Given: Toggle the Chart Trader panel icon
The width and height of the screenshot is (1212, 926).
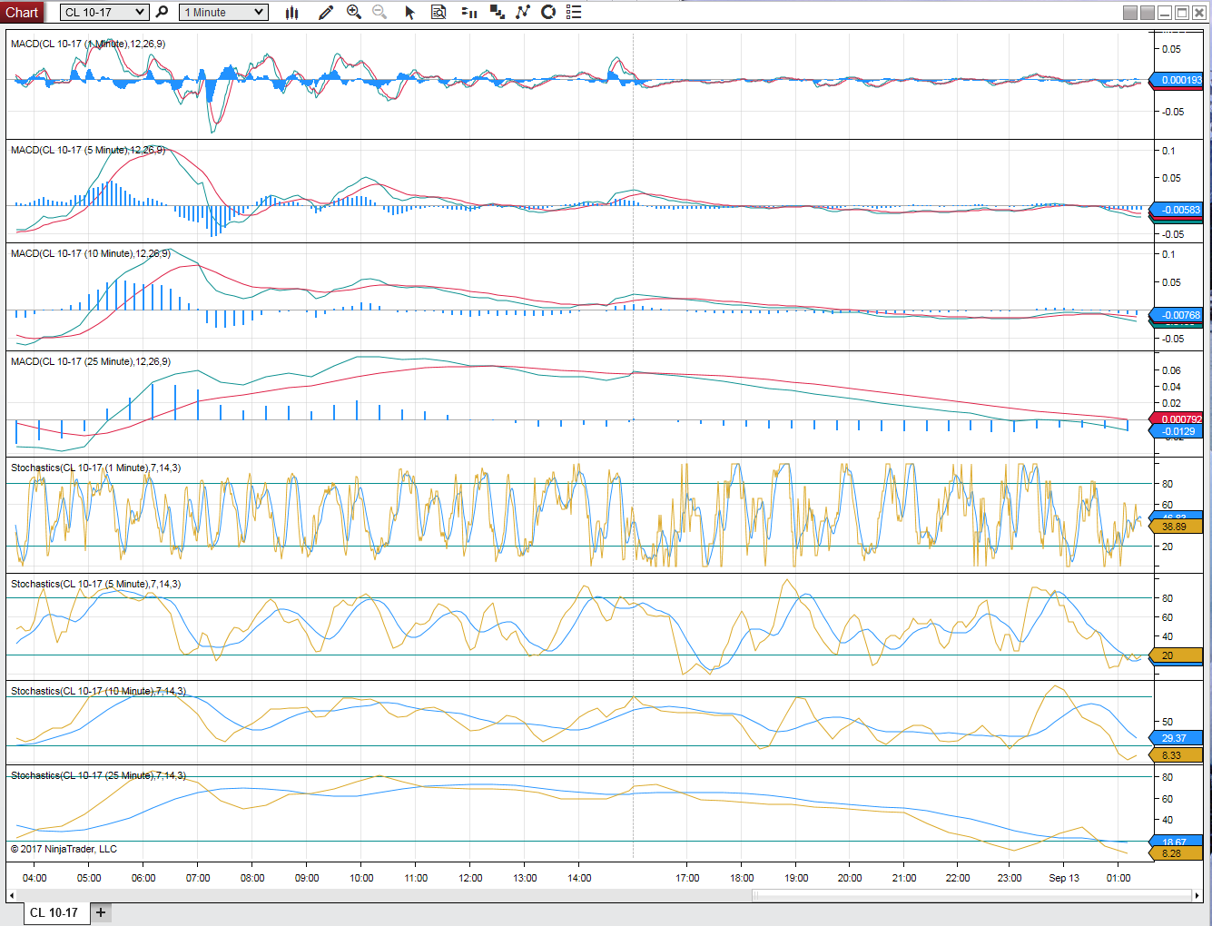Looking at the screenshot, I should (469, 12).
